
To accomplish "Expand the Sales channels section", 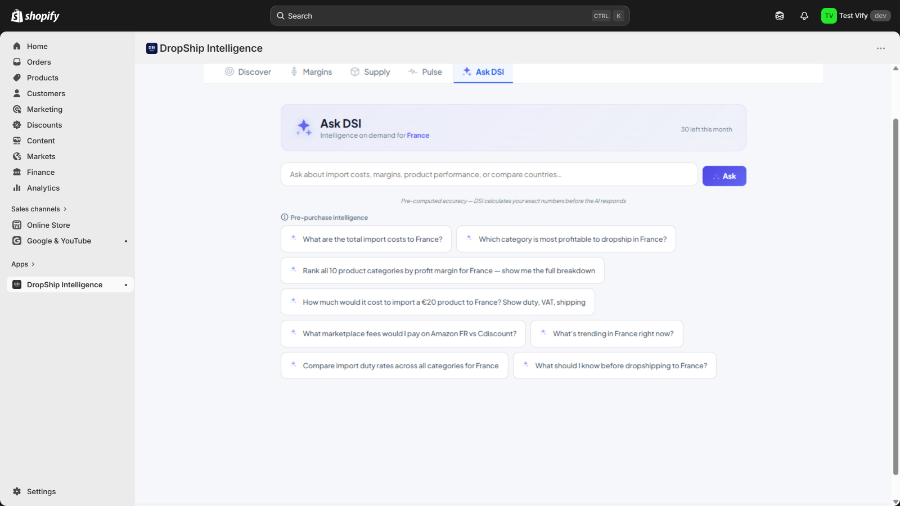I will pyautogui.click(x=39, y=209).
